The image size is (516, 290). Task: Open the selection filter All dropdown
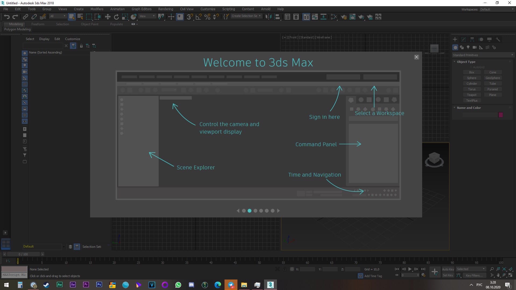tap(58, 16)
